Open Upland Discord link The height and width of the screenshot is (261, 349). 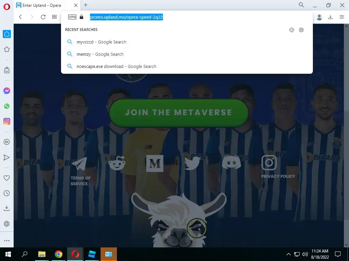tap(231, 162)
